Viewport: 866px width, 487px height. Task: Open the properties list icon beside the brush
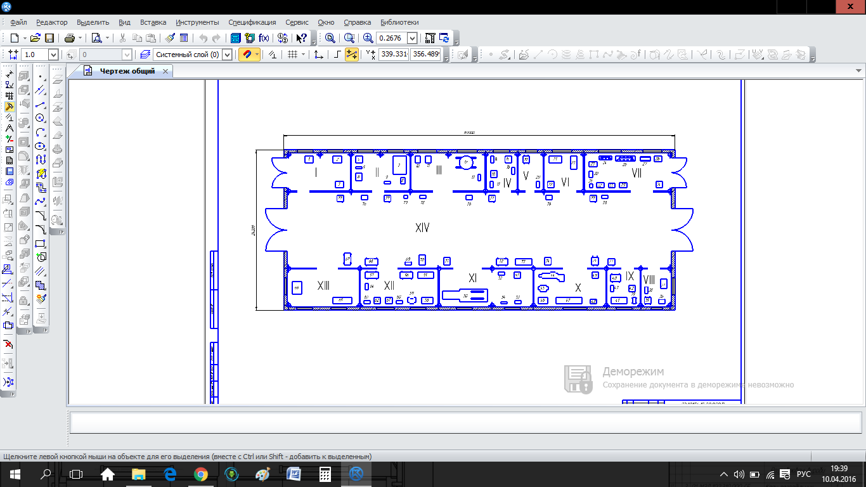click(x=184, y=38)
